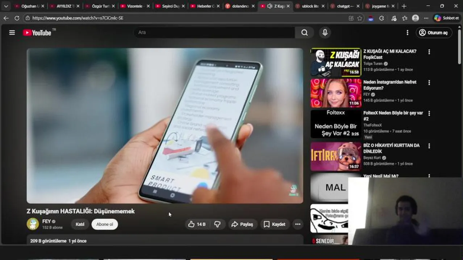Subscribe using Abone ol button
The image size is (463, 260).
coord(105,224)
